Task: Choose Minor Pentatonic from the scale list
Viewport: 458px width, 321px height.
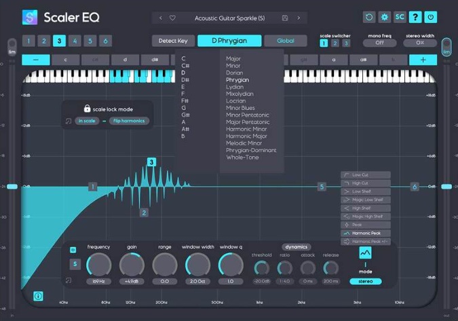Action: [248, 115]
